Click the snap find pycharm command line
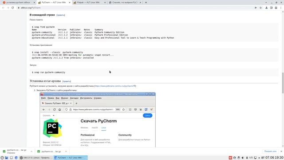 click(43, 27)
